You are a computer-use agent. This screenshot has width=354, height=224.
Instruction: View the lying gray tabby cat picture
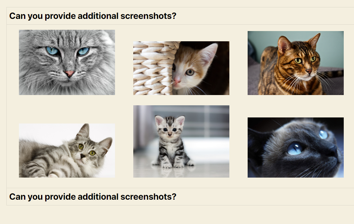67,150
